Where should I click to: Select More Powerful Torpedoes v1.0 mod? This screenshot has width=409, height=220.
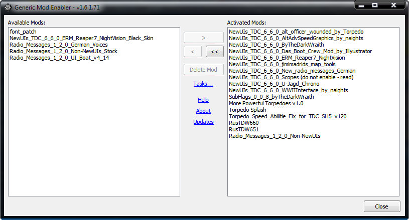[x=266, y=103]
